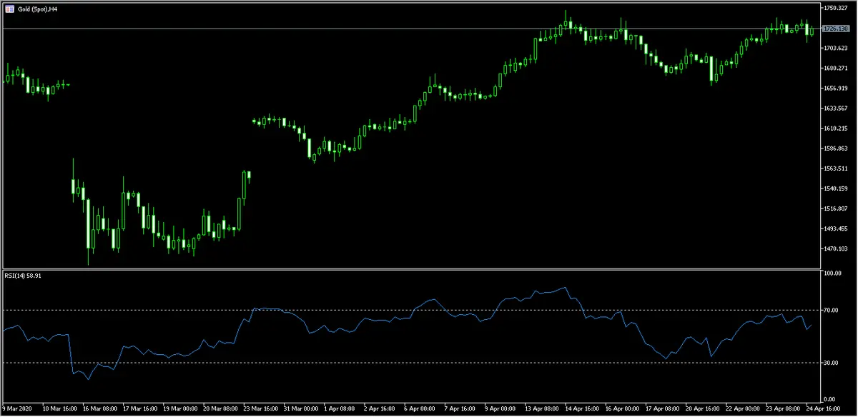Click the Gold (Spot),H4 chart title

point(38,9)
